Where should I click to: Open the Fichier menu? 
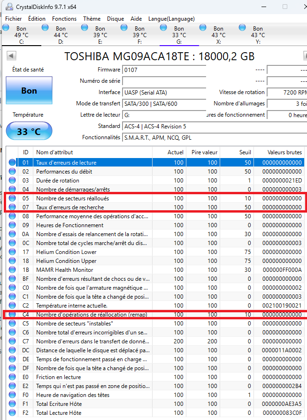13,19
